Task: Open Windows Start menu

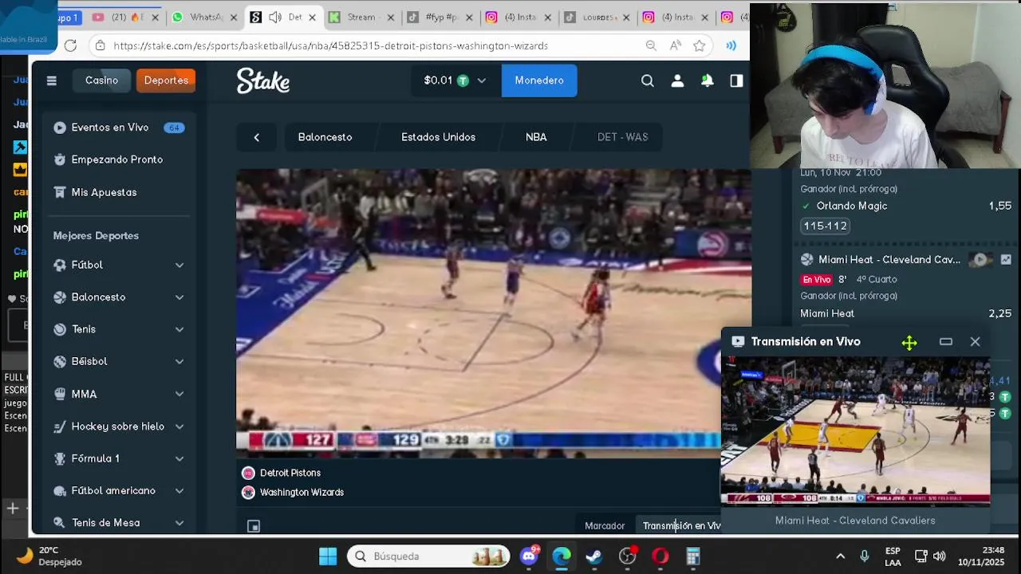Action: [328, 556]
